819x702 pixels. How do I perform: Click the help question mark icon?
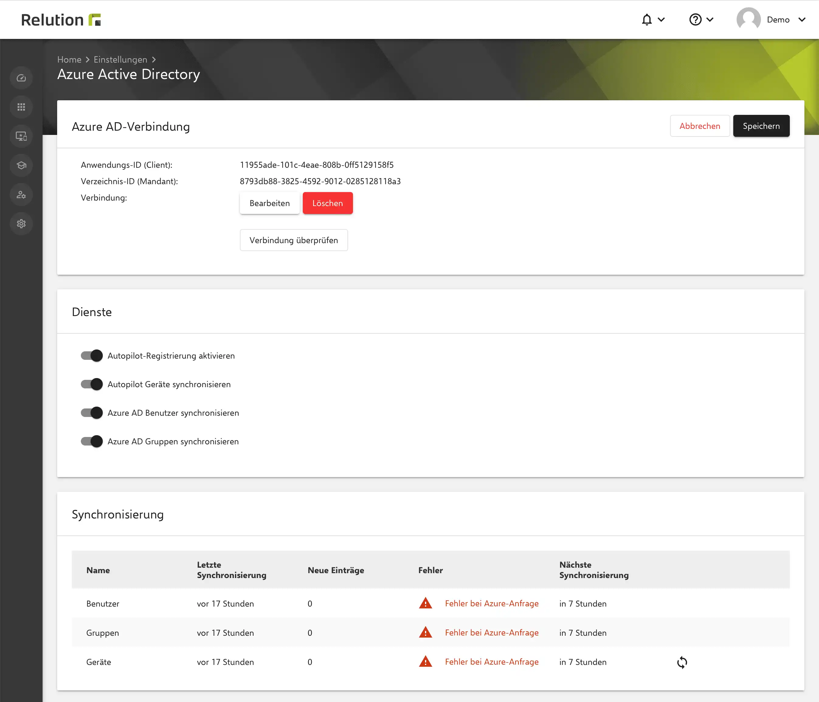(695, 19)
